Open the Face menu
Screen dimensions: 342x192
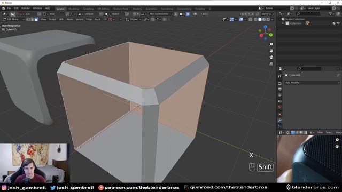(x=97, y=19)
